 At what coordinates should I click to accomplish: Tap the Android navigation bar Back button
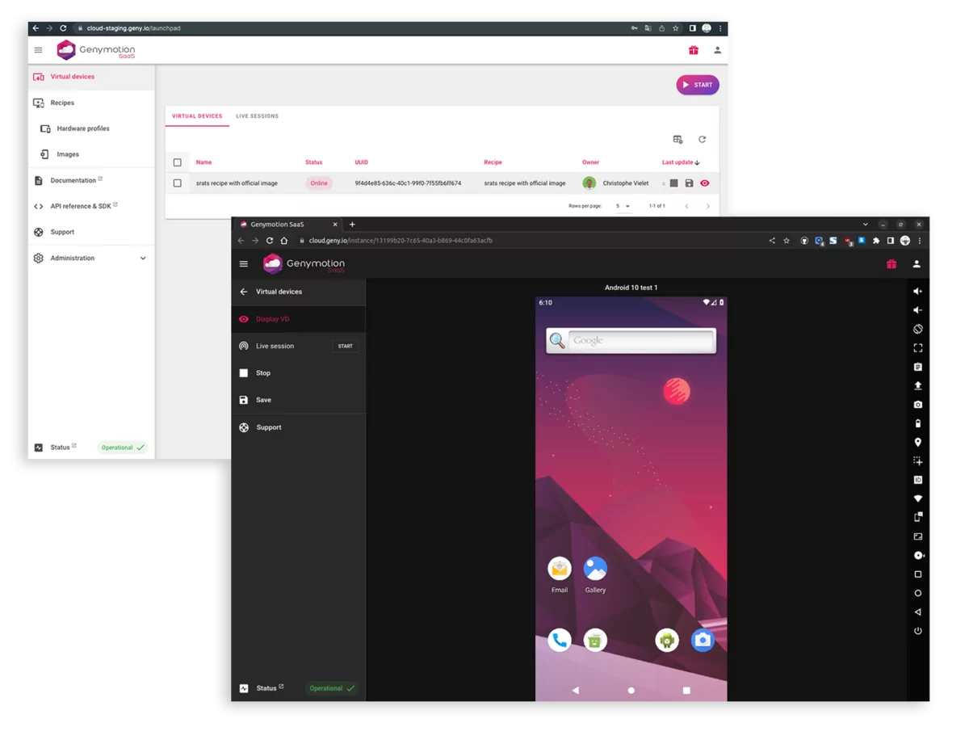click(576, 691)
